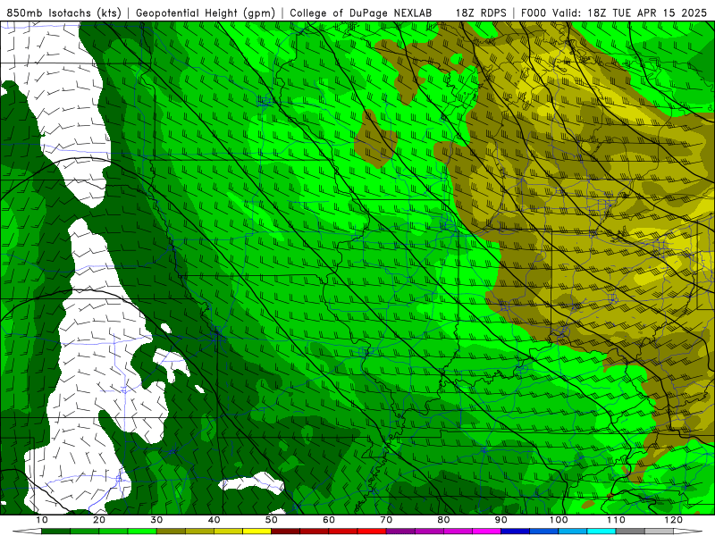Pick the dark olive 30-35 kt swatch

(171, 532)
